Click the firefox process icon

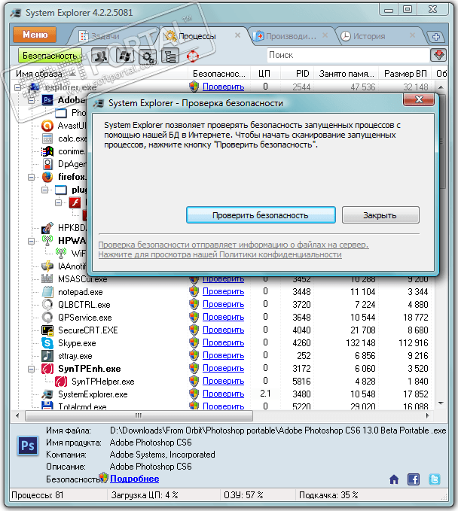(x=47, y=177)
